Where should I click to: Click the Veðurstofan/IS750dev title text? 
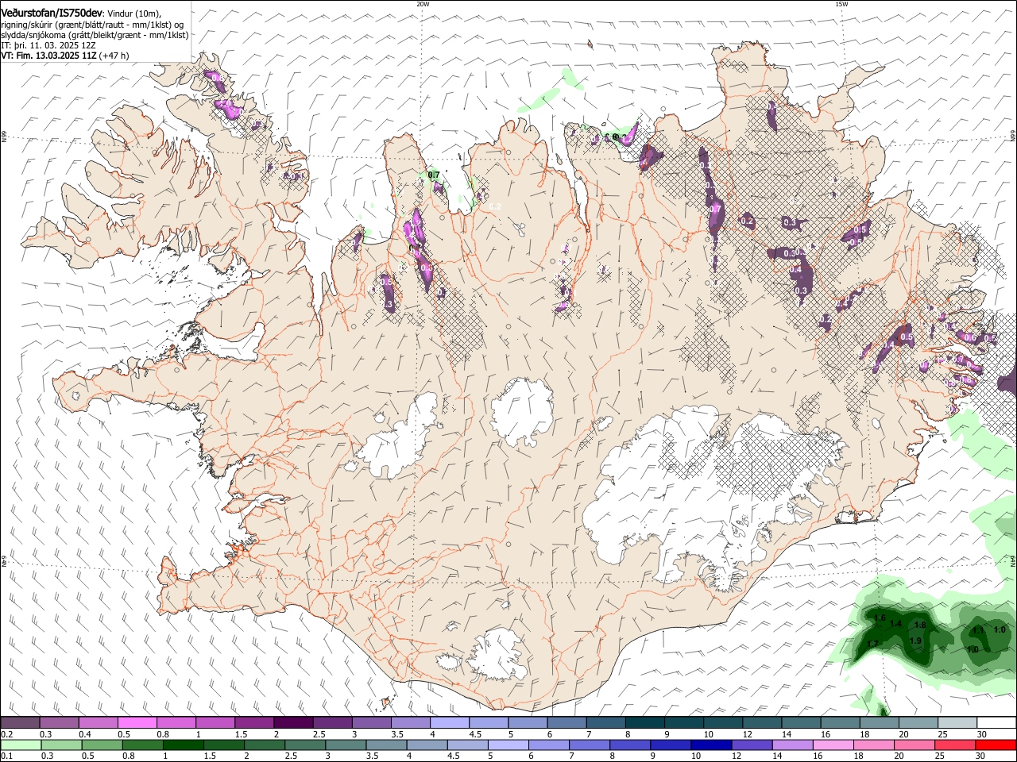tap(52, 13)
